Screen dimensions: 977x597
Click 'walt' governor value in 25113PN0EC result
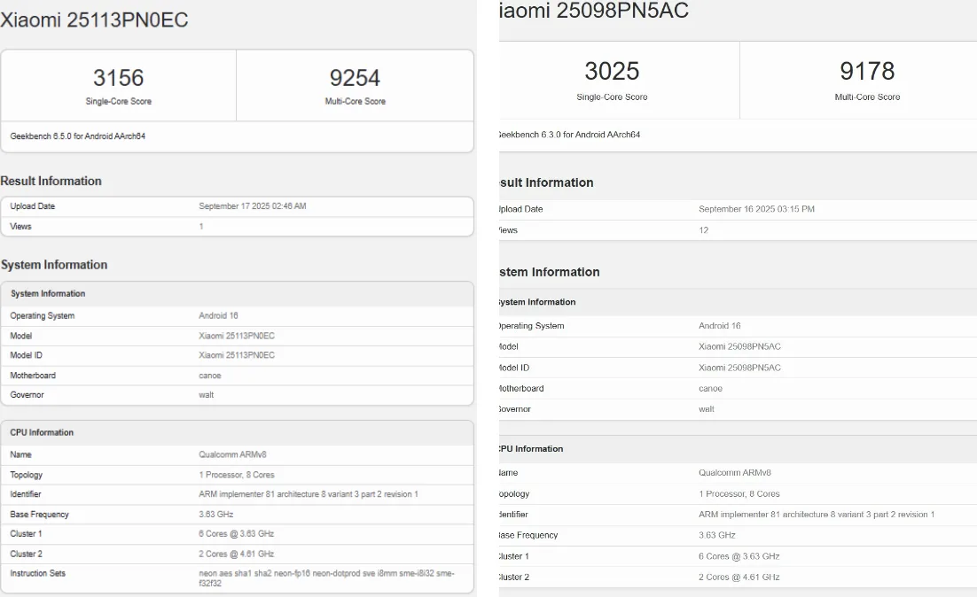pos(207,395)
